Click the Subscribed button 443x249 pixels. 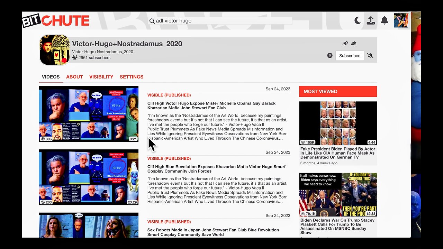click(x=350, y=55)
